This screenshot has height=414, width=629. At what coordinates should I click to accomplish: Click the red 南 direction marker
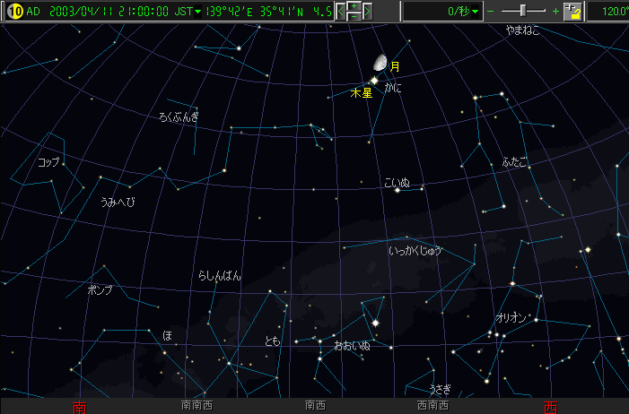coord(79,407)
